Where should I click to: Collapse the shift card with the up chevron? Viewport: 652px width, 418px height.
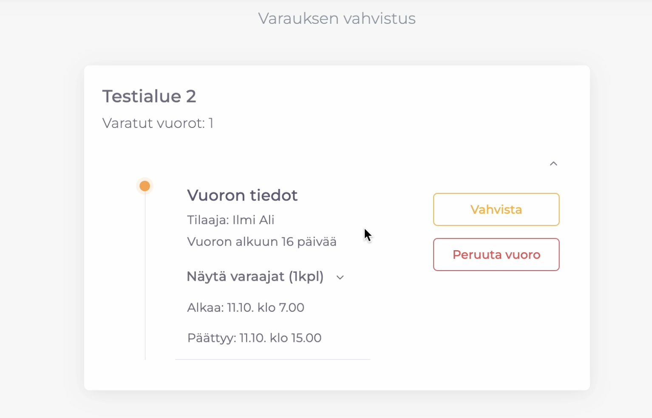pos(553,164)
